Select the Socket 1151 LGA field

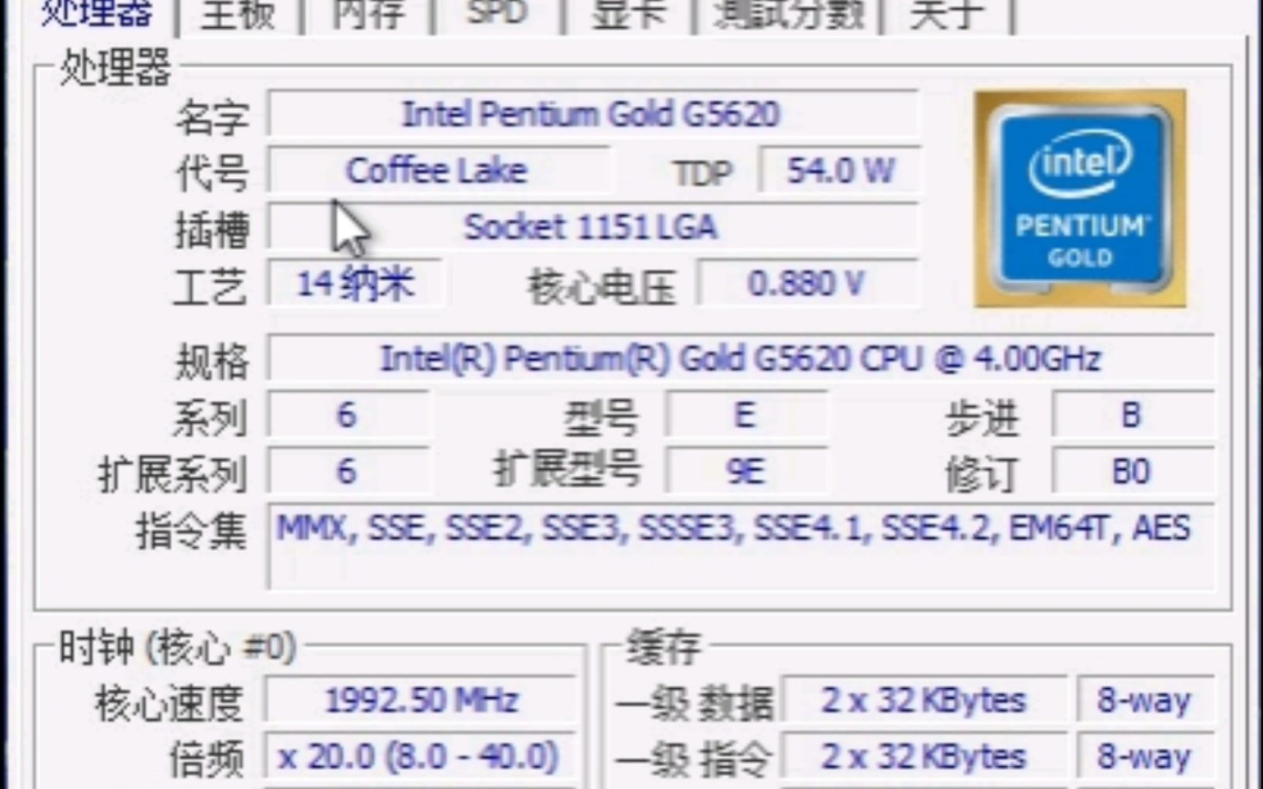[x=593, y=227]
